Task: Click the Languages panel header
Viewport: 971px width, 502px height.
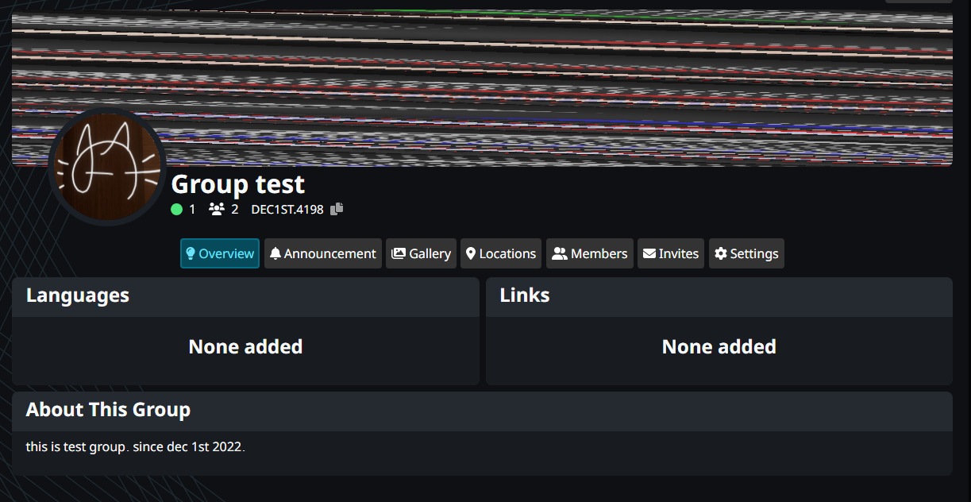Action: [x=78, y=296]
